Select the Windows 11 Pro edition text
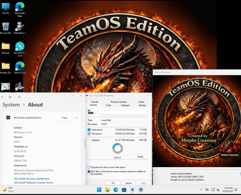The height and width of the screenshot is (195, 241). [23, 133]
